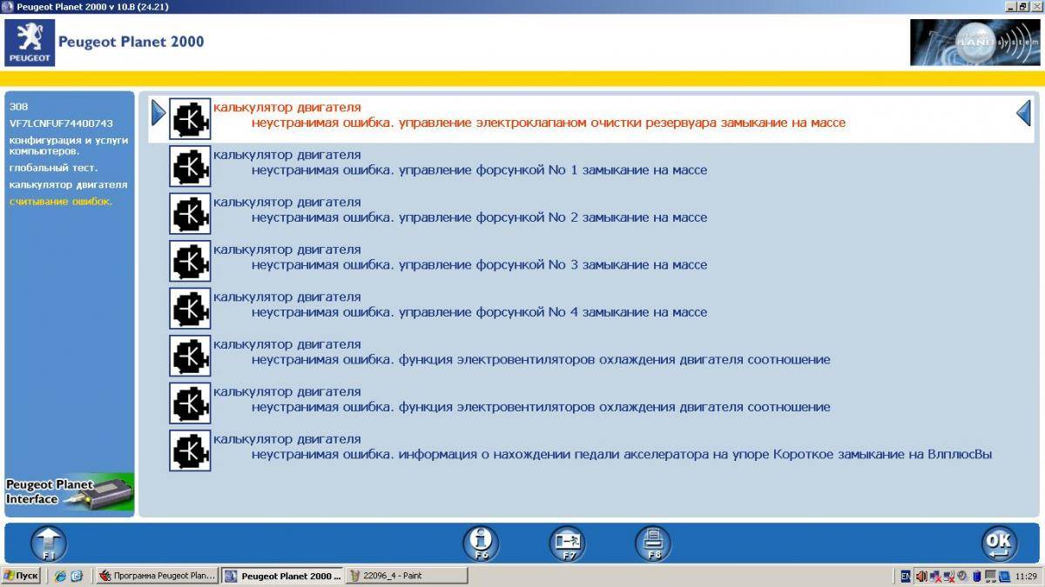This screenshot has height=587, width=1045.
Task: Open the F6 information icon
Action: pos(481,544)
